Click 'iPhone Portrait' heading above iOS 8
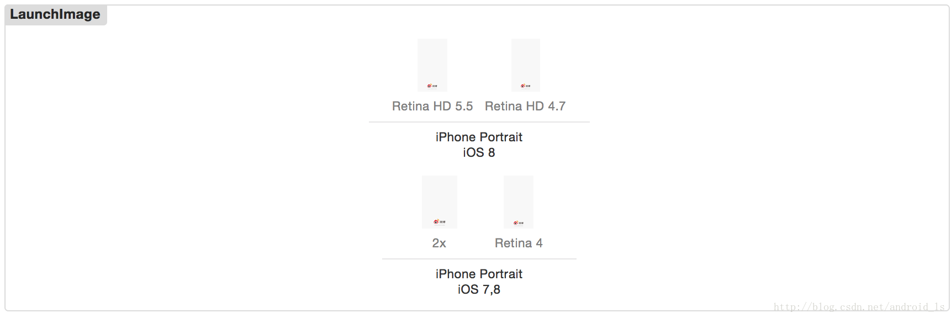Screen dimensions: 951x318 (x=479, y=137)
